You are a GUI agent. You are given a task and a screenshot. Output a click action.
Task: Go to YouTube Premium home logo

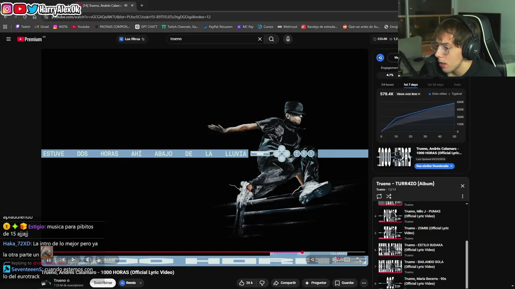point(29,39)
